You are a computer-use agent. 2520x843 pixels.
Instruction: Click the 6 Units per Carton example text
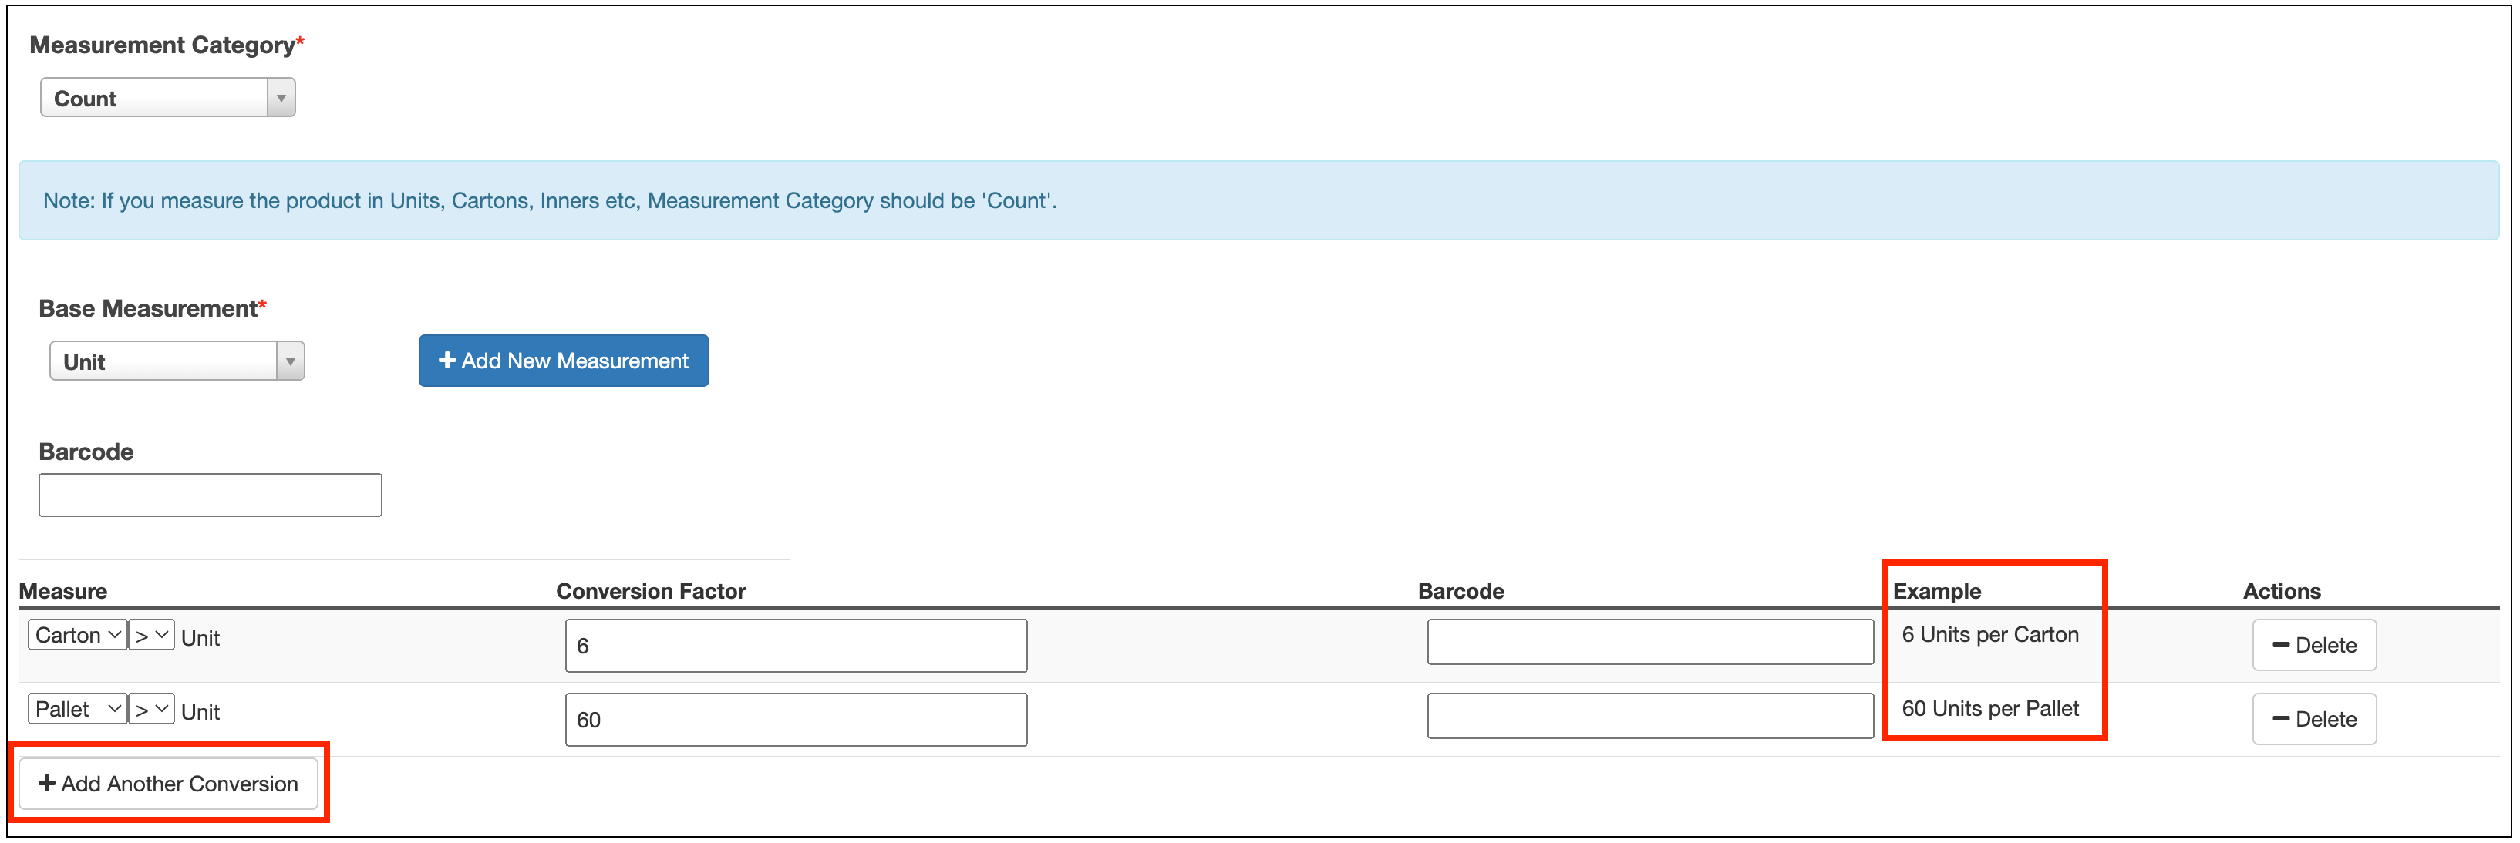pyautogui.click(x=1989, y=635)
